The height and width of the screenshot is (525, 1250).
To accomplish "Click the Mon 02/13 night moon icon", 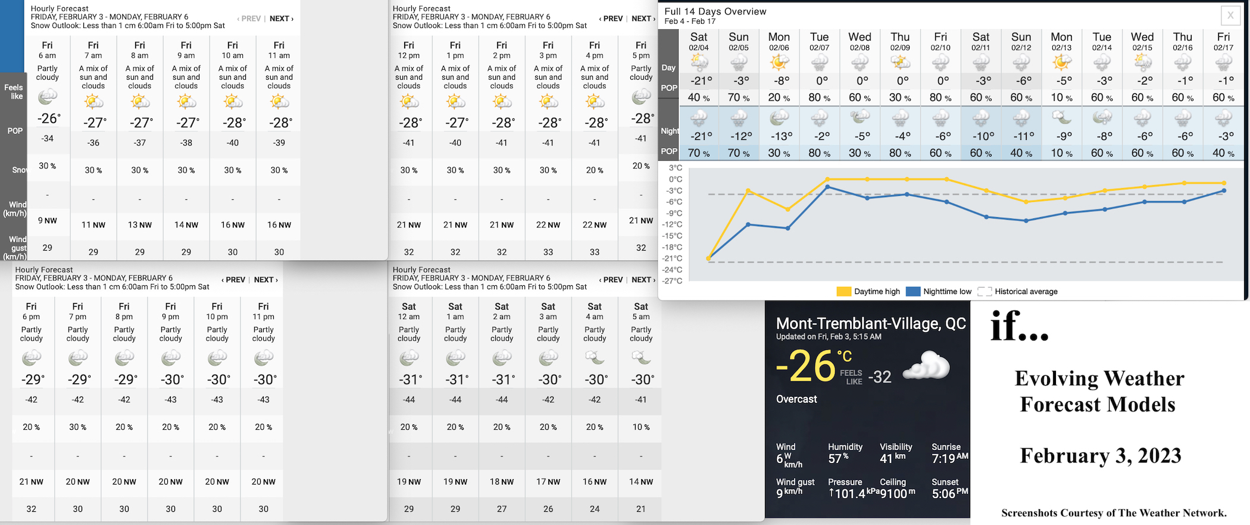I will coord(1061,118).
